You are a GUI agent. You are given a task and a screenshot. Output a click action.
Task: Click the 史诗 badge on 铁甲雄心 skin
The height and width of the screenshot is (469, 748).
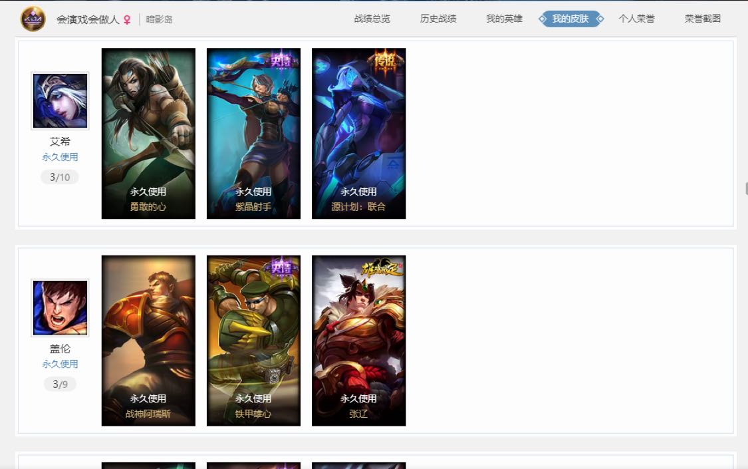281,267
